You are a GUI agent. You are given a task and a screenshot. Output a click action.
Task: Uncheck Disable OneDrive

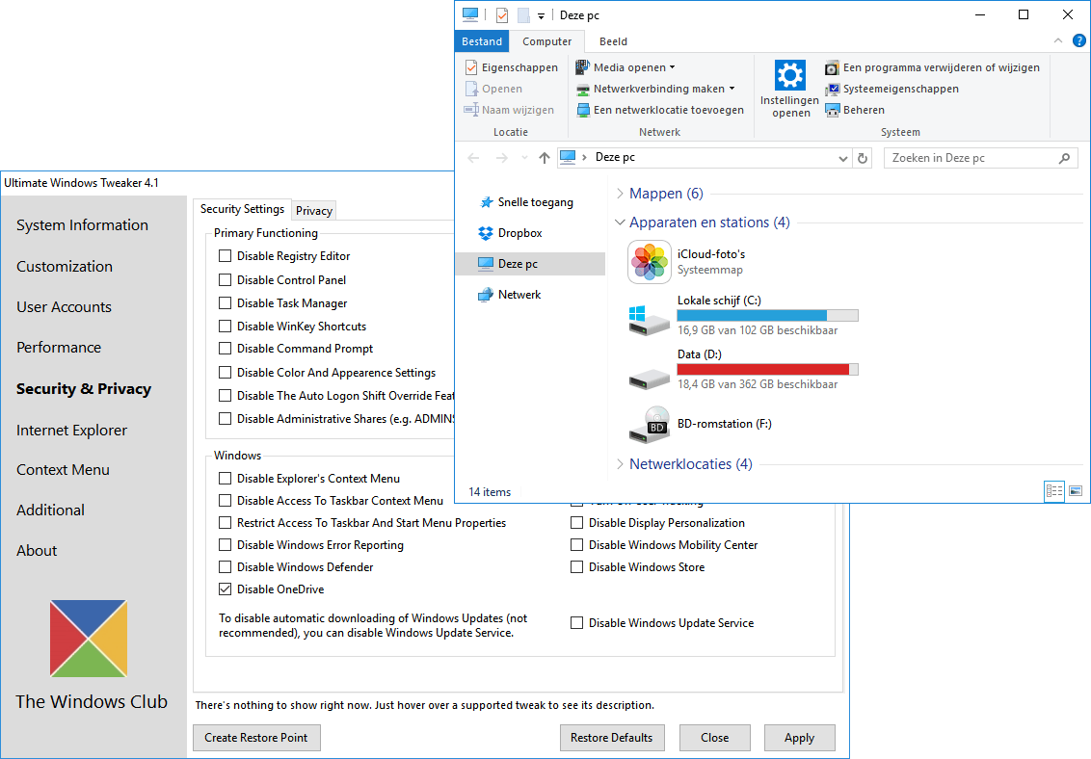(225, 589)
